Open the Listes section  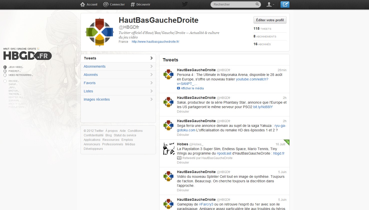[x=118, y=91]
